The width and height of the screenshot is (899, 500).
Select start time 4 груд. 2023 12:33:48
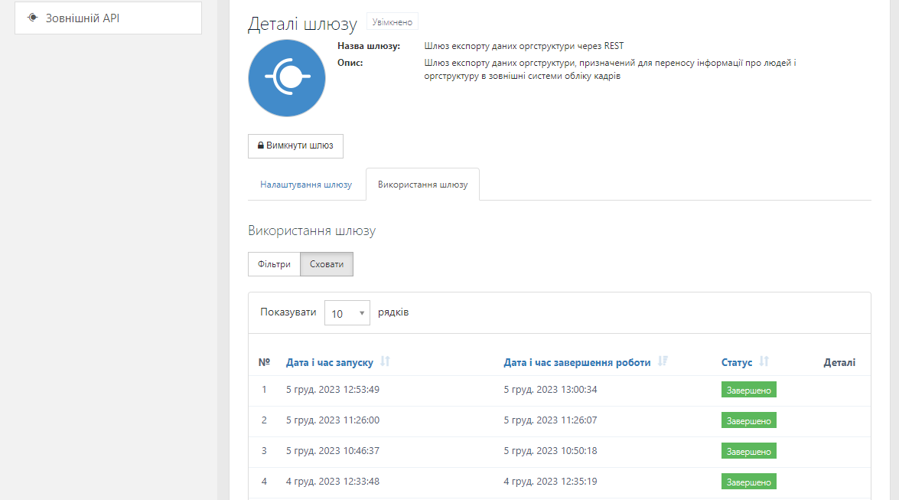[333, 481]
